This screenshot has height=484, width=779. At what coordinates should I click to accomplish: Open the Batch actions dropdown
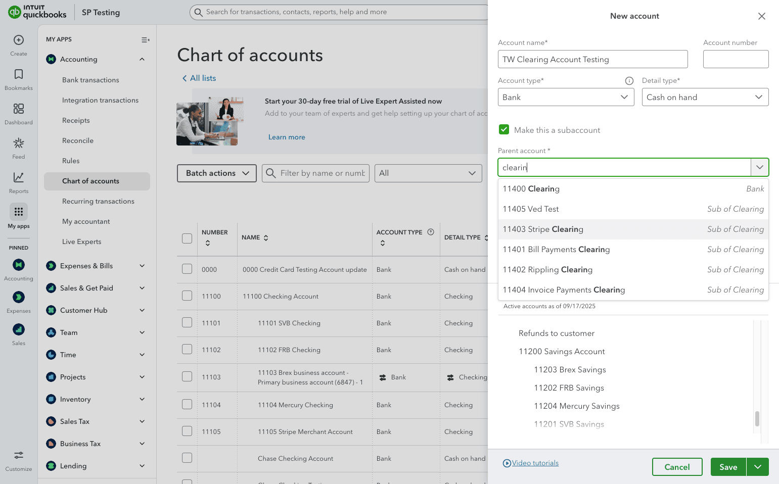[216, 173]
